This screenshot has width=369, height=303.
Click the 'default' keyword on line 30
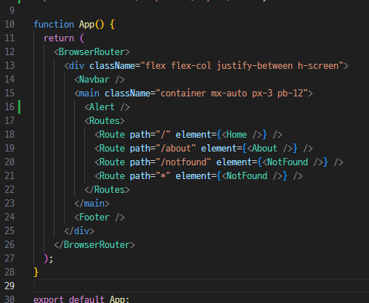(86, 299)
